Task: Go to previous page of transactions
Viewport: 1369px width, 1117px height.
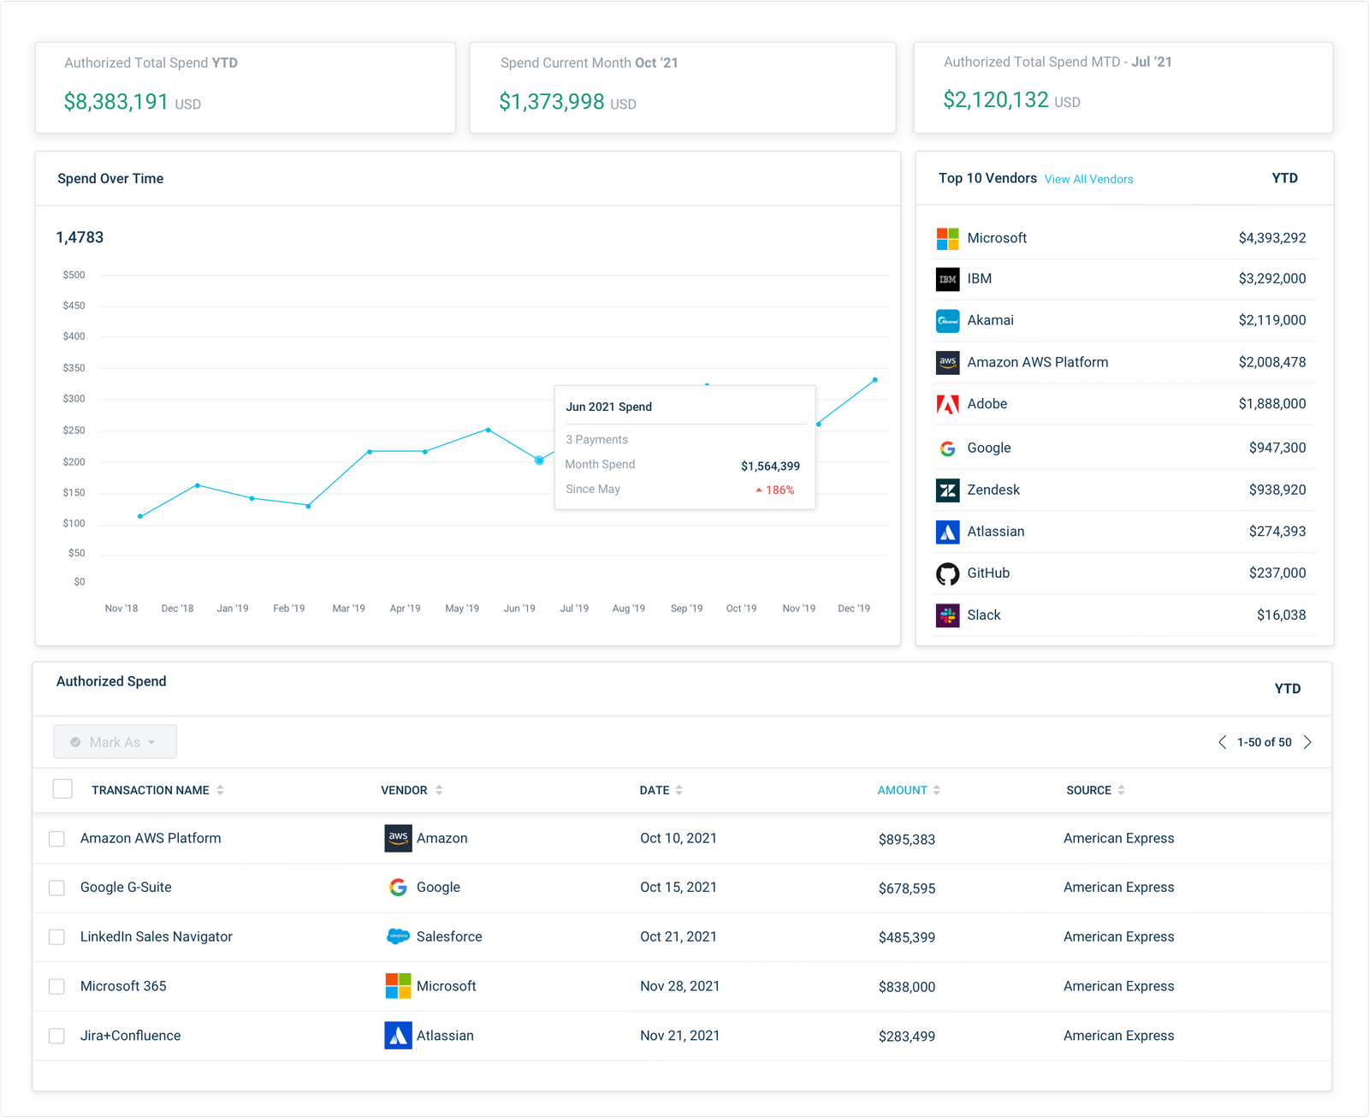Action: point(1222,742)
